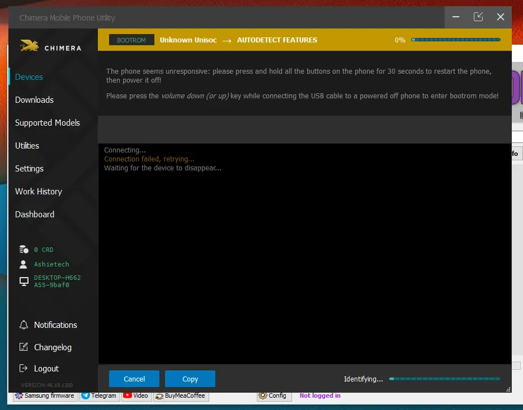Click the pop-out window icon in title bar
The width and height of the screenshot is (523, 410).
pyautogui.click(x=478, y=17)
